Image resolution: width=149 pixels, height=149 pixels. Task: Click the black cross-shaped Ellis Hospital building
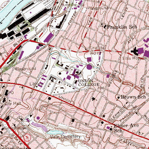135,51
